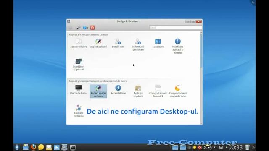Focus the search field in System Settings
The image size is (269, 151).
176,27
